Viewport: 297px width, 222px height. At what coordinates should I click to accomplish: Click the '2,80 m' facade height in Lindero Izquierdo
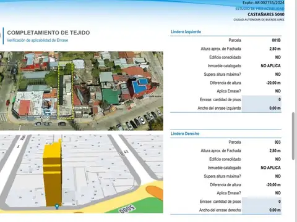[x=275, y=49]
